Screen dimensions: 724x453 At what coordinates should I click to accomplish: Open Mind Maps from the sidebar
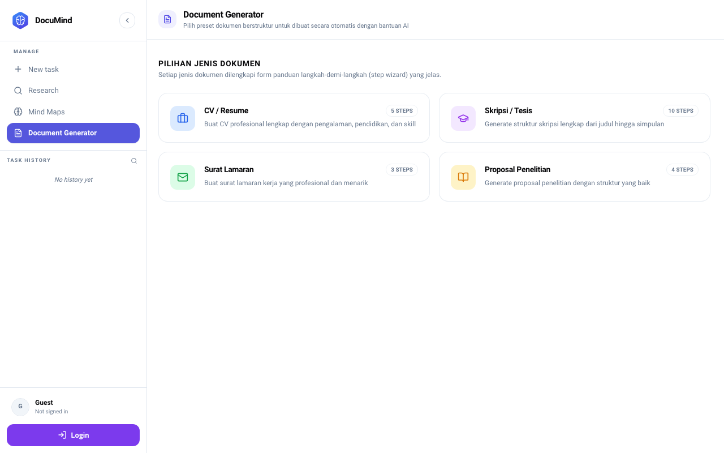(x=73, y=112)
